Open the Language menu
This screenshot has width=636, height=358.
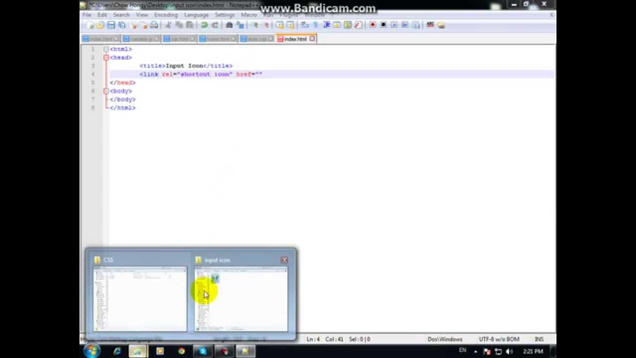(x=196, y=14)
